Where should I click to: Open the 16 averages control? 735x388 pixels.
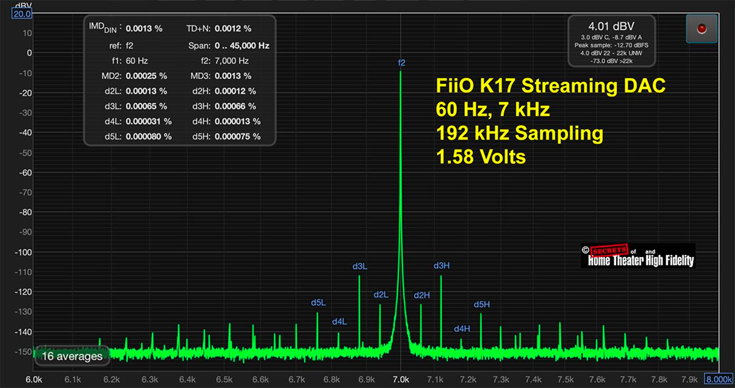click(72, 356)
